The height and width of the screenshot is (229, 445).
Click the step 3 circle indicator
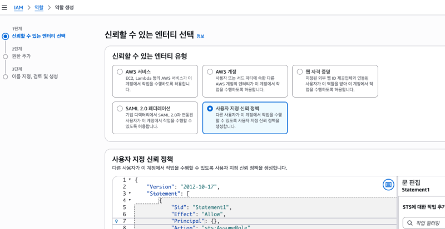(x=6, y=76)
